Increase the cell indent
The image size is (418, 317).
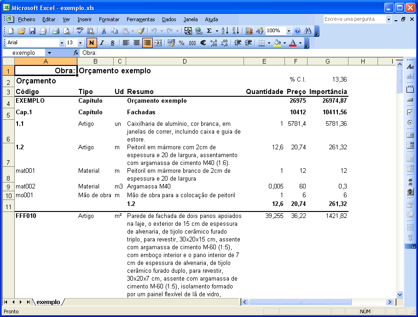point(248,43)
